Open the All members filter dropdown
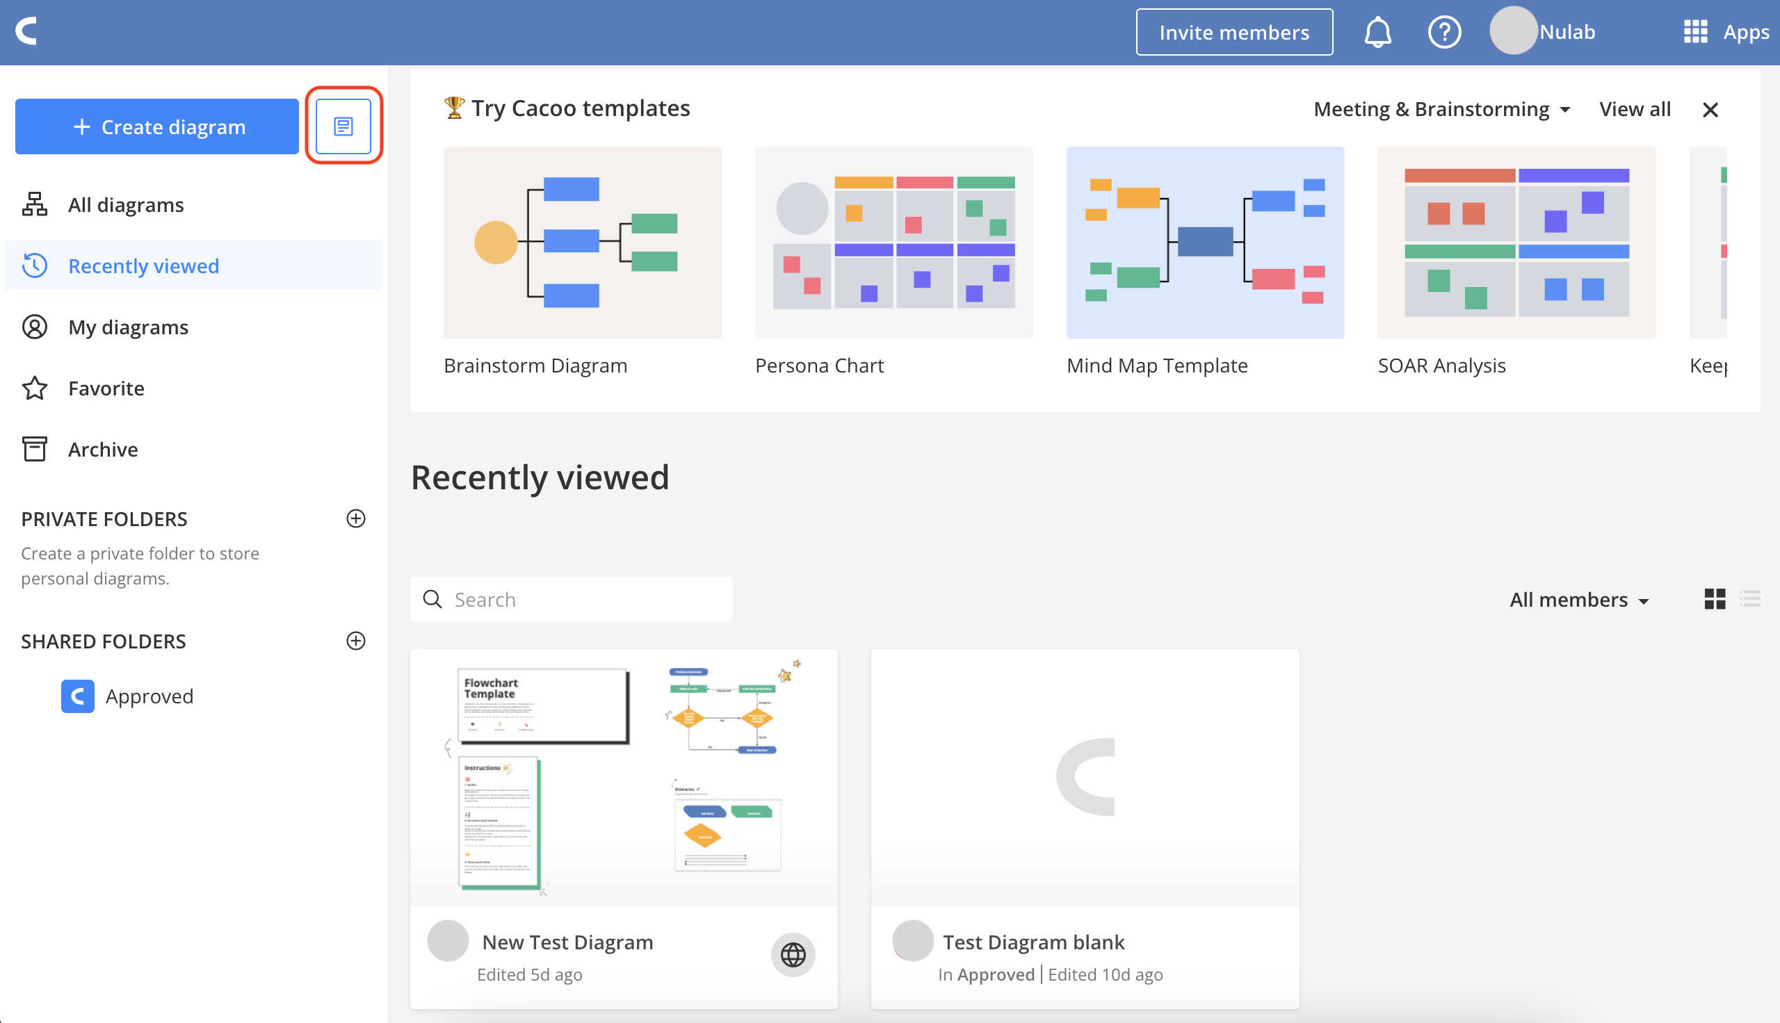This screenshot has height=1023, width=1780. coord(1579,599)
